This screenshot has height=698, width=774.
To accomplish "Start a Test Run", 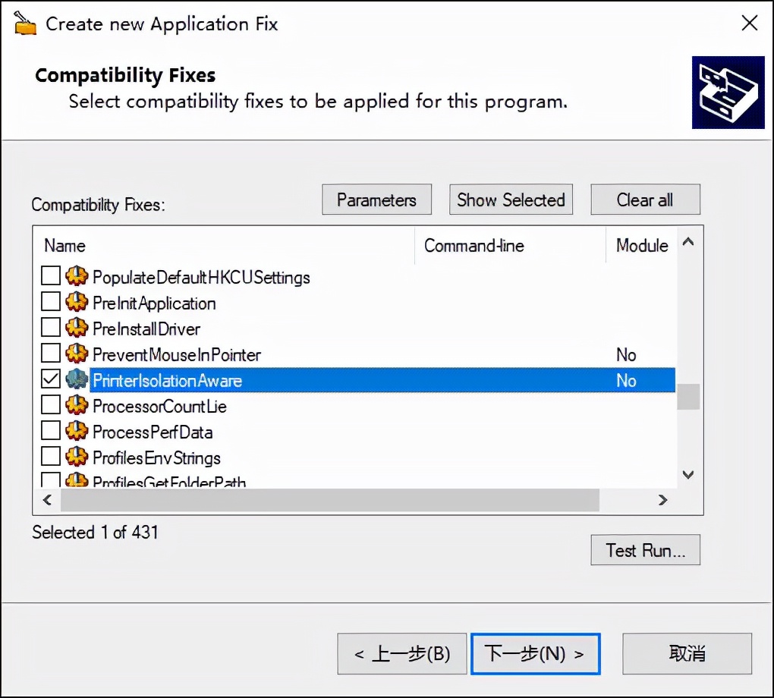I will (645, 550).
